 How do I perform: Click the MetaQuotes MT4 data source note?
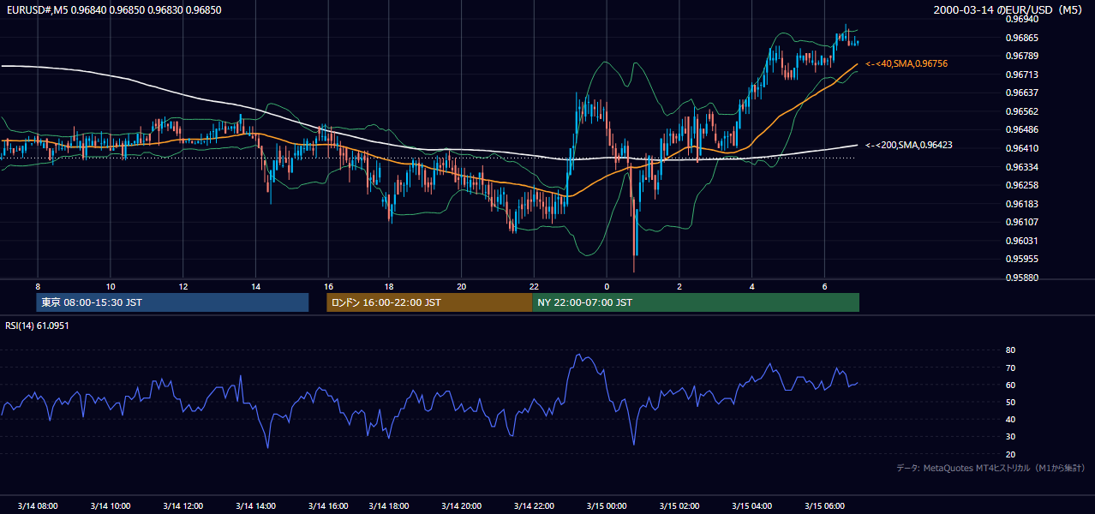point(991,468)
